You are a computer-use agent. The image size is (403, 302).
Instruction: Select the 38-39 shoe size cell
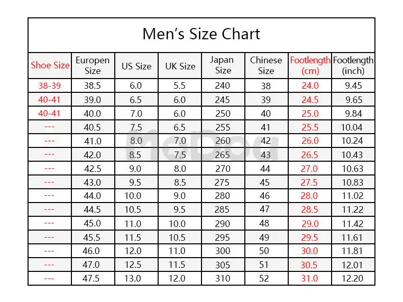pos(49,86)
